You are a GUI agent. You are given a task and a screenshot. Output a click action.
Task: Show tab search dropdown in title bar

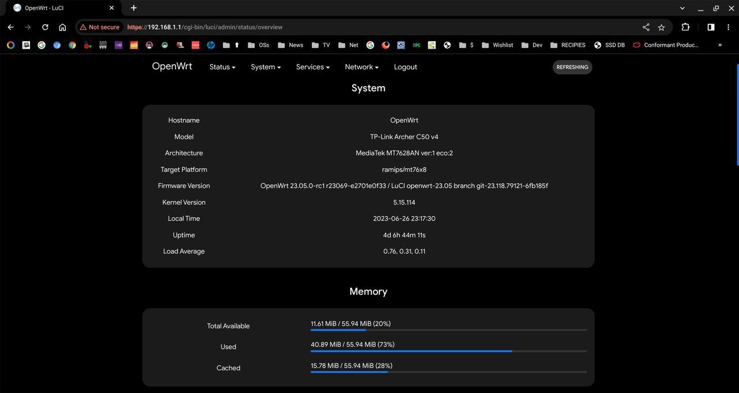click(682, 8)
